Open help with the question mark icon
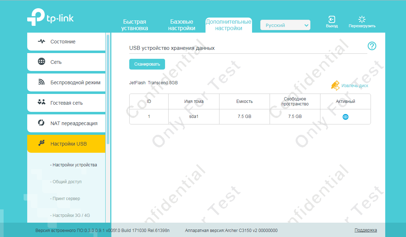 coord(372,46)
